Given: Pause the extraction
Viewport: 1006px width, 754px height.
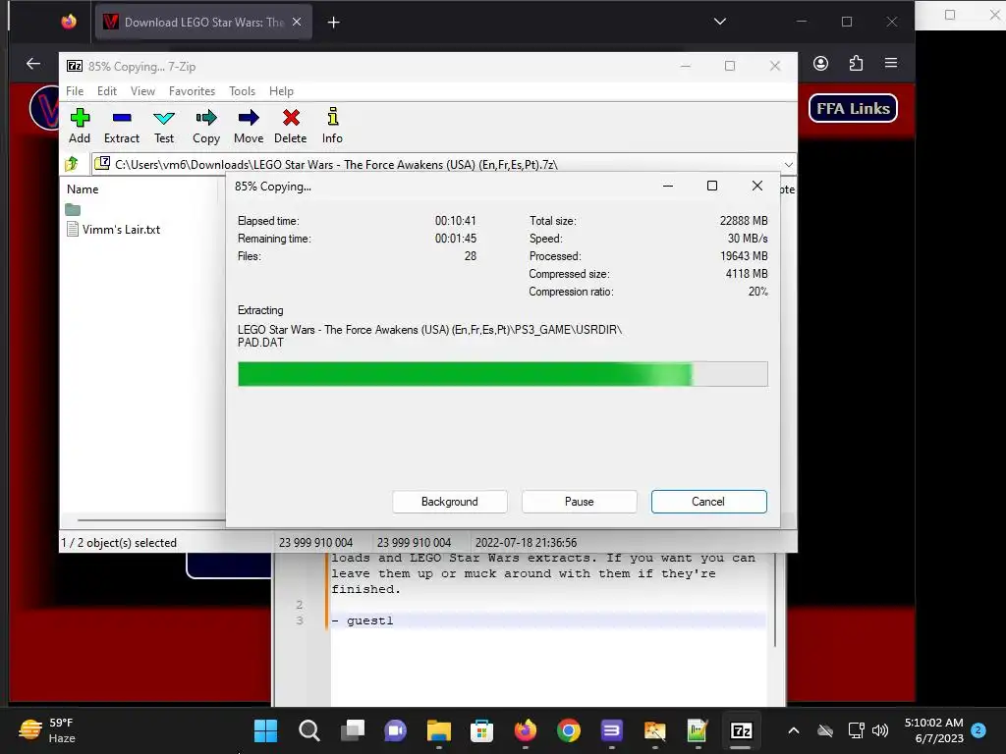Looking at the screenshot, I should (x=580, y=502).
